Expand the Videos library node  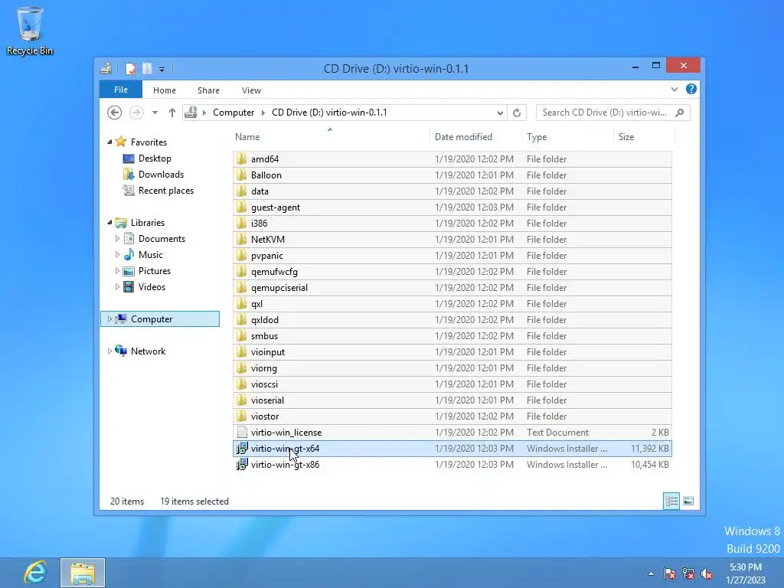(117, 287)
